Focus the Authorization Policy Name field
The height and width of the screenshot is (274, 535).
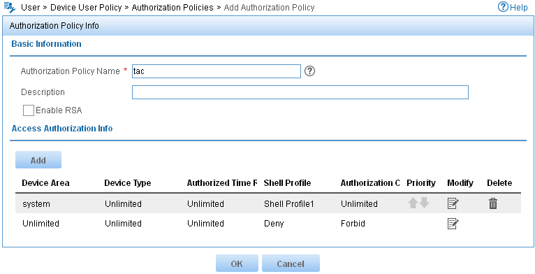pyautogui.click(x=217, y=71)
